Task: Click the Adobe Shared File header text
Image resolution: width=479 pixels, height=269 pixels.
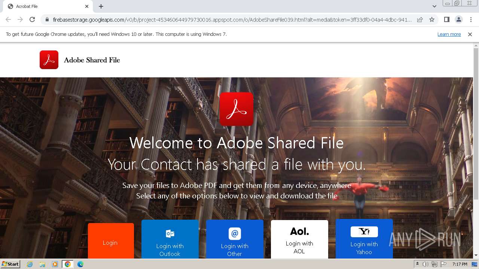Action: click(x=92, y=60)
